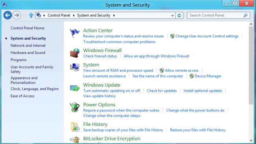
Task: Check firewall status
Action: pos(100,56)
